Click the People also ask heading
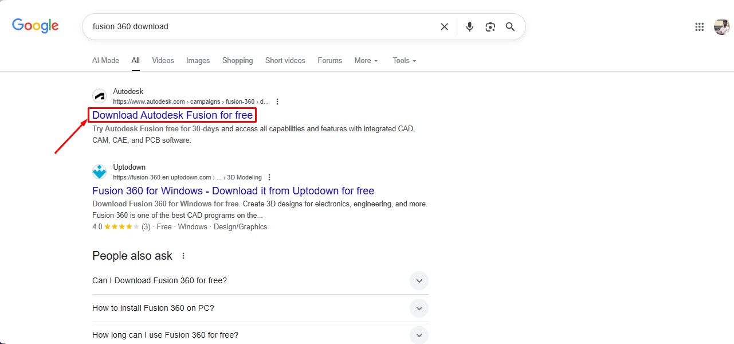Image resolution: width=734 pixels, height=344 pixels. [132, 256]
